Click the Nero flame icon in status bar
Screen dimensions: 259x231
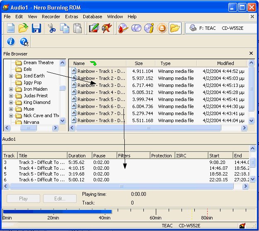[x=242, y=225]
